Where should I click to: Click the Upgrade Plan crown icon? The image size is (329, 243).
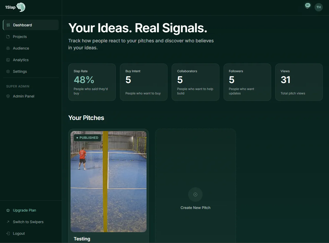tap(8, 210)
